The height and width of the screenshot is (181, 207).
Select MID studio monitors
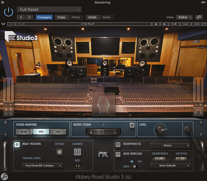click(x=41, y=131)
